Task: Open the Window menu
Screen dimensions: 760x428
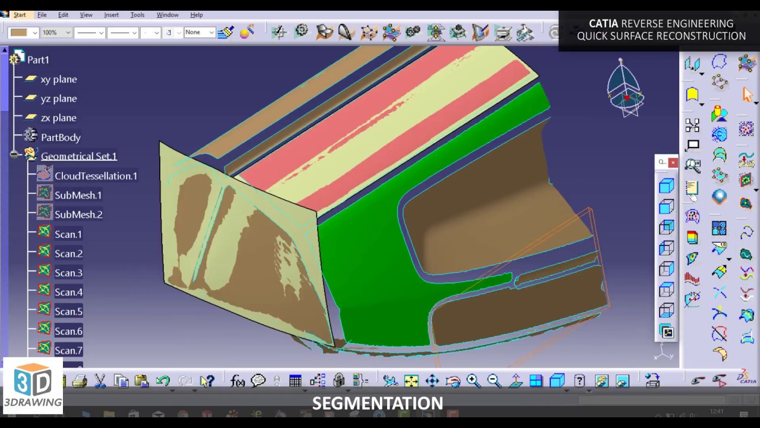Action: (167, 15)
